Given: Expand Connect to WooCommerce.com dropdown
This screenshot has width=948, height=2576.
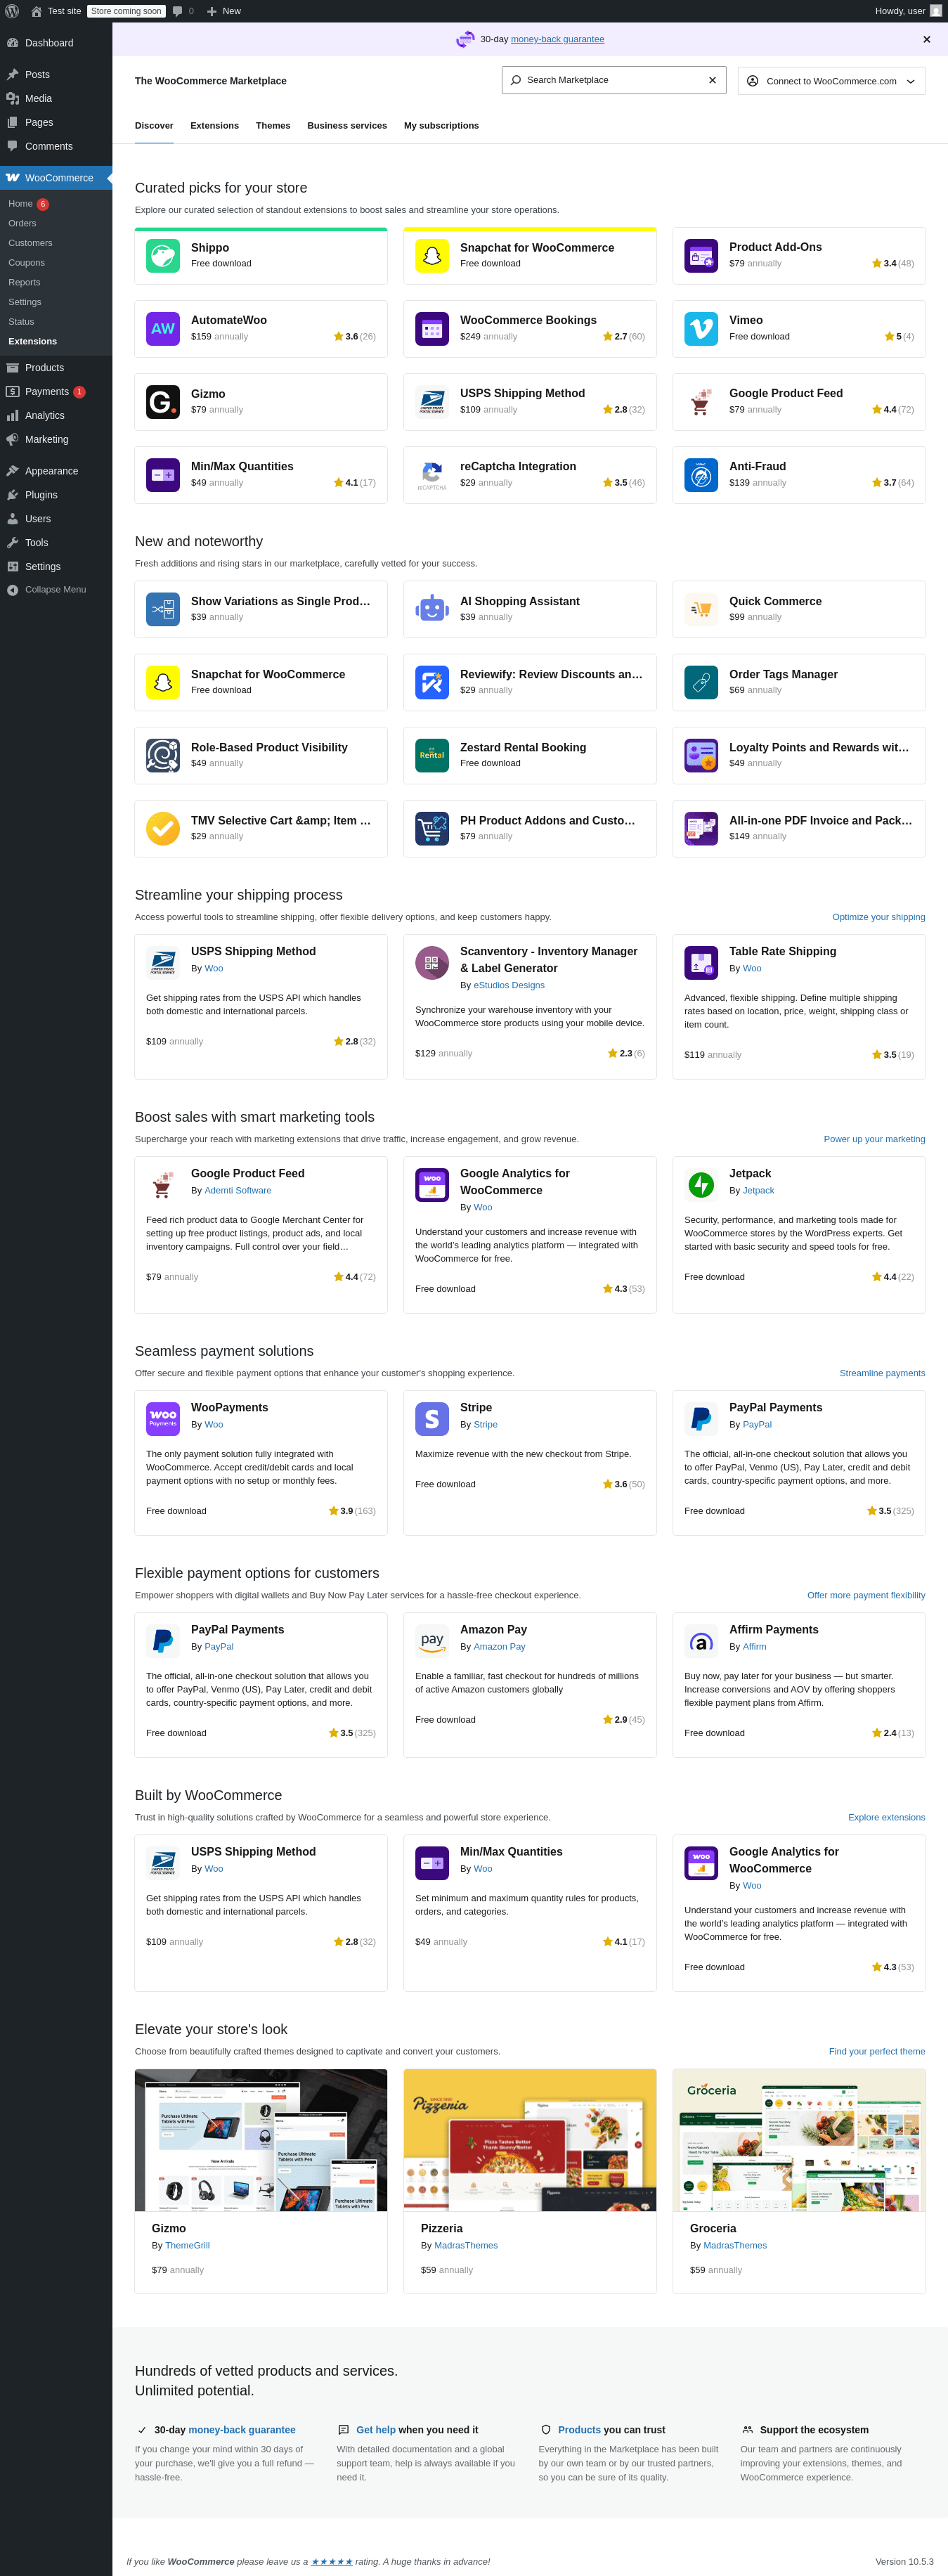Looking at the screenshot, I should pyautogui.click(x=831, y=81).
